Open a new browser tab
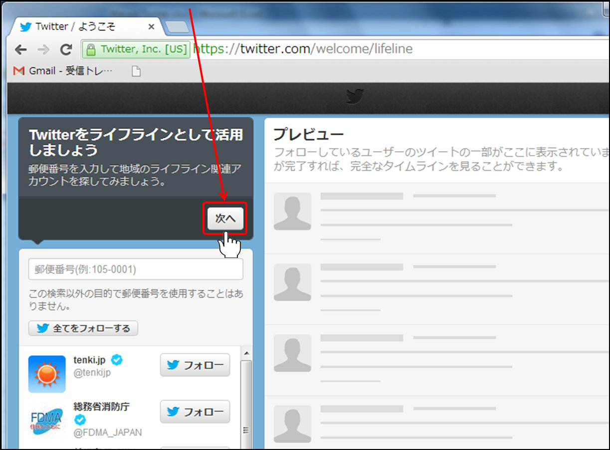Viewport: 610px width, 450px height. [x=177, y=27]
